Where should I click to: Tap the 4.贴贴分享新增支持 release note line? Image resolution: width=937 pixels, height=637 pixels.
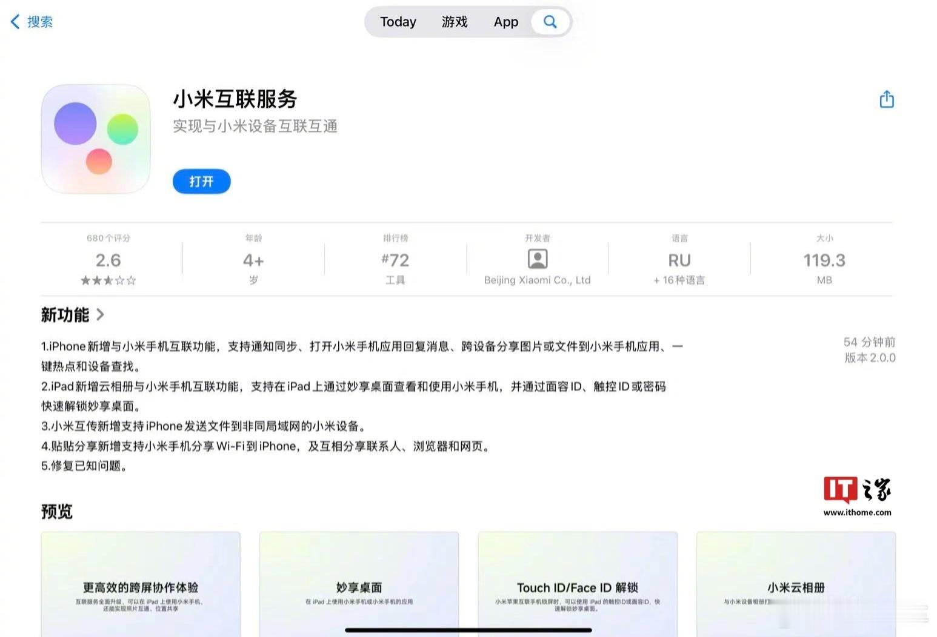tap(265, 446)
